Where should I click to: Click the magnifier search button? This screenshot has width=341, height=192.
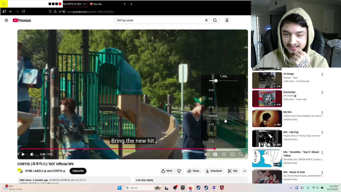pos(215,20)
